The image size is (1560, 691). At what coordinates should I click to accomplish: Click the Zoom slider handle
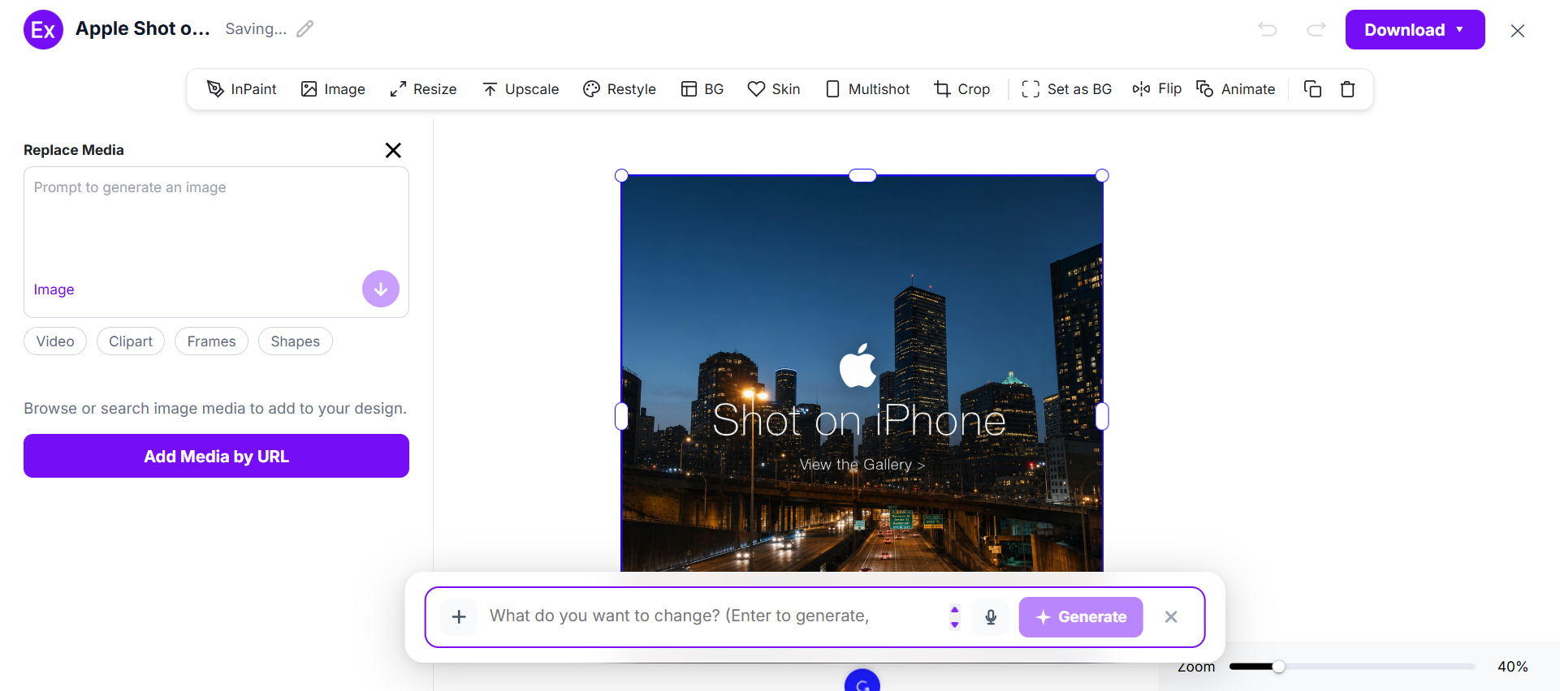pyautogui.click(x=1279, y=667)
